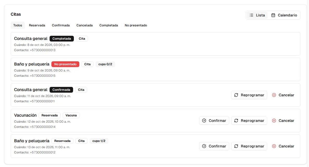Reprogramar the 13 de oct Baño y peluquería appointment
309x167 pixels.
[x=249, y=146]
